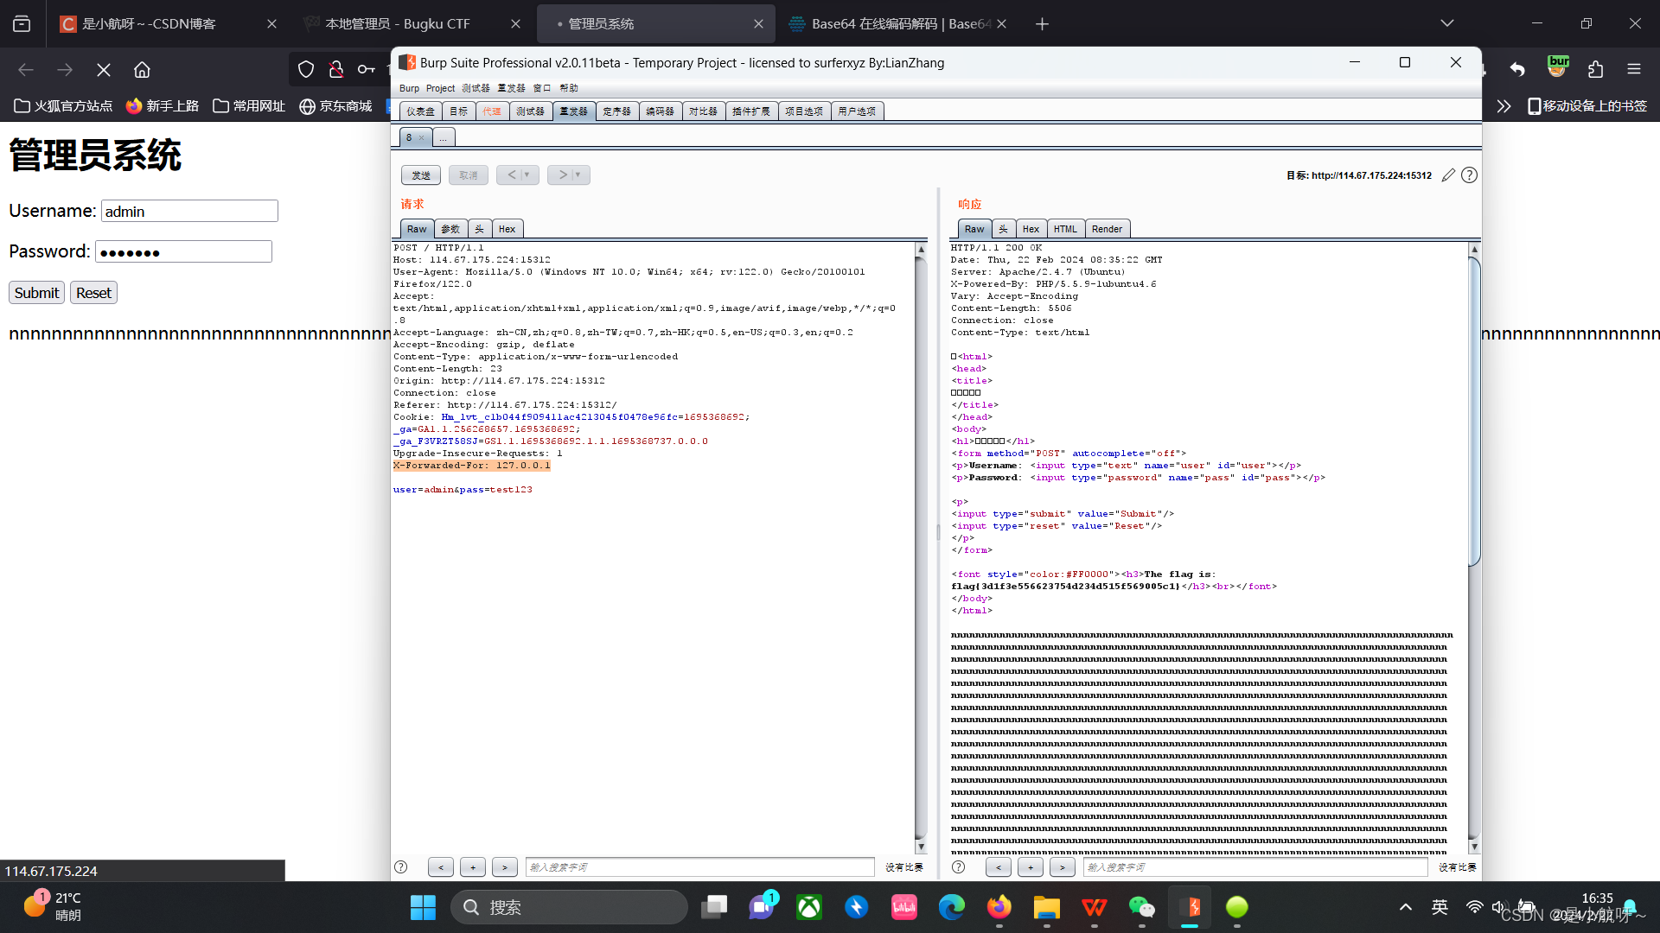Open WeChat from taskbar
This screenshot has height=933, width=1660.
point(1141,907)
